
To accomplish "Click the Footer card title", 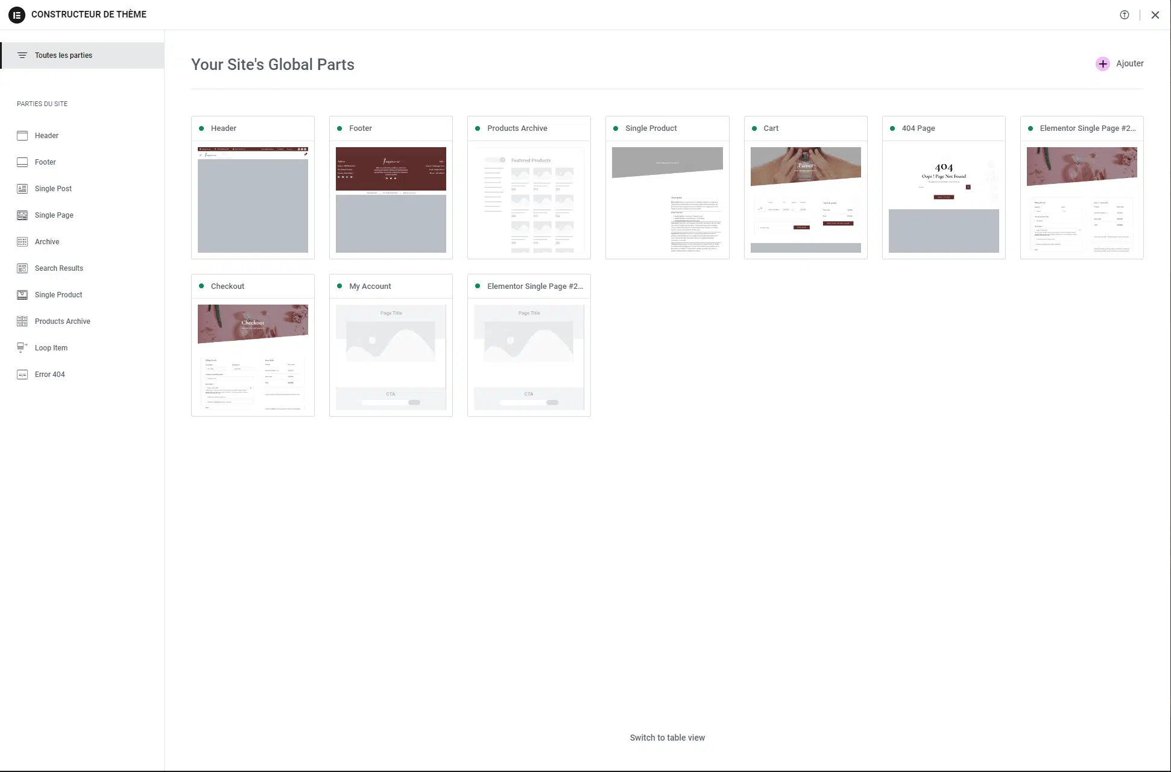I will [361, 128].
